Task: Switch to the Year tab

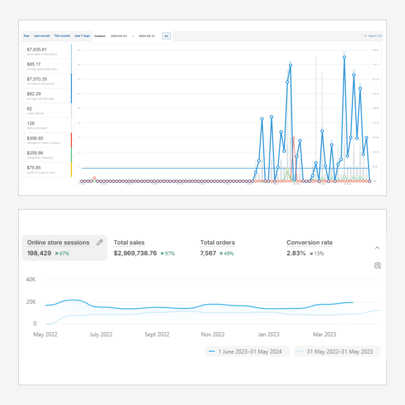Action: (26, 36)
